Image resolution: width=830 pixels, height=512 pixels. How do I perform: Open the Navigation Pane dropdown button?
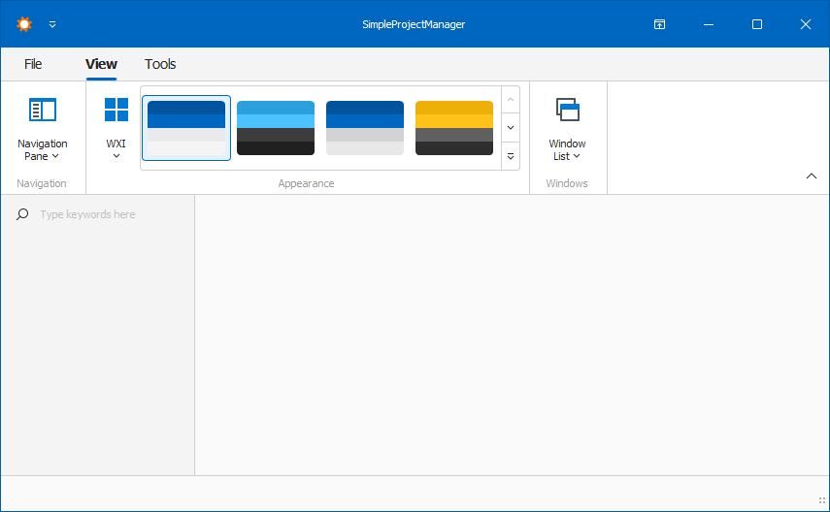(x=43, y=129)
